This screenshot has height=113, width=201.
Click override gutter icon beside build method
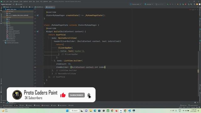[x=38, y=31]
